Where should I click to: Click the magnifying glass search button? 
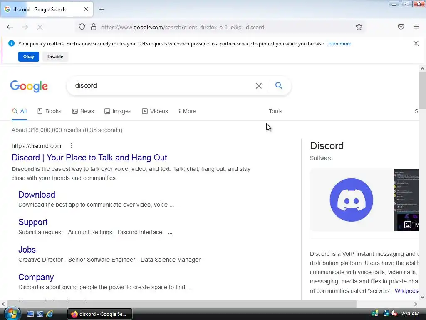click(x=279, y=86)
